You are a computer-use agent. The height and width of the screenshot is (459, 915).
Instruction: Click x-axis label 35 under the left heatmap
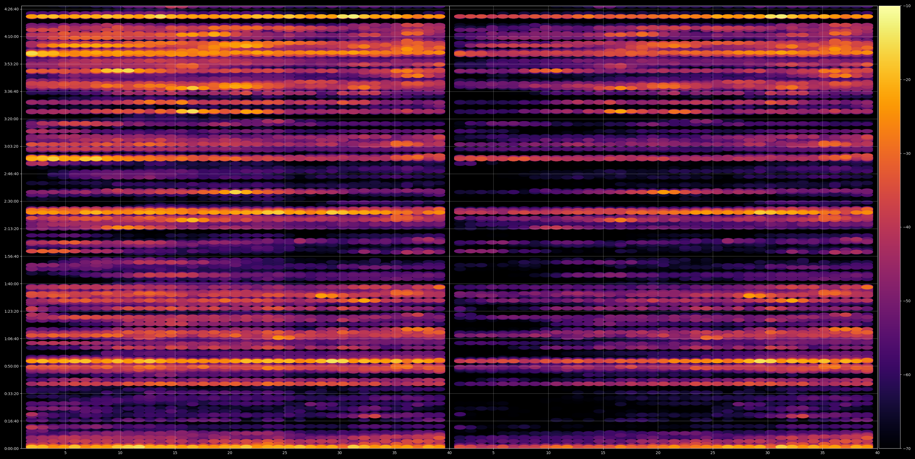(x=395, y=453)
